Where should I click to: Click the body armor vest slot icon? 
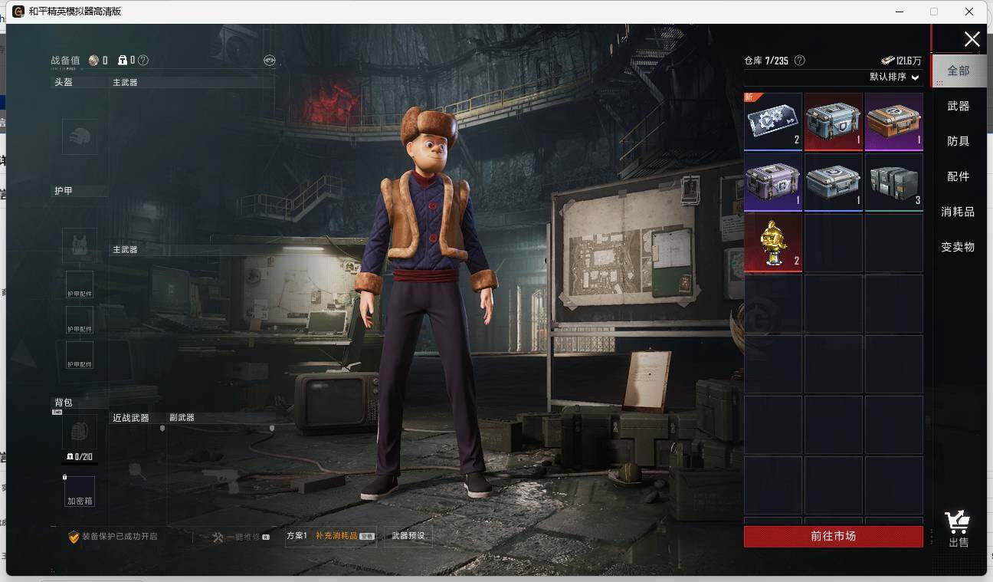coord(80,245)
